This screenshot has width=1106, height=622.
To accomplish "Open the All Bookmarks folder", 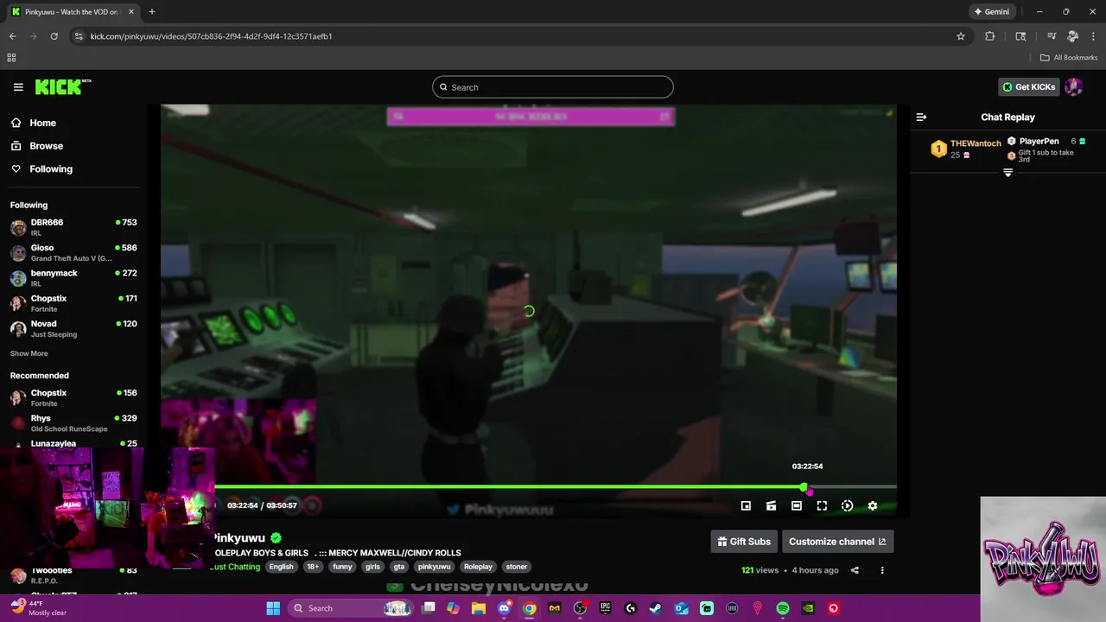I will (x=1069, y=58).
